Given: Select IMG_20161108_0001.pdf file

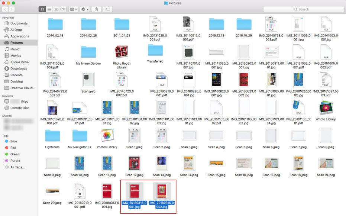Looking at the screenshot, I should [x=298, y=108].
